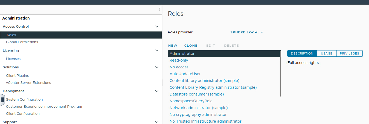Image resolution: width=369 pixels, height=124 pixels.
Task: Collapse the Support section
Action: pyautogui.click(x=157, y=122)
